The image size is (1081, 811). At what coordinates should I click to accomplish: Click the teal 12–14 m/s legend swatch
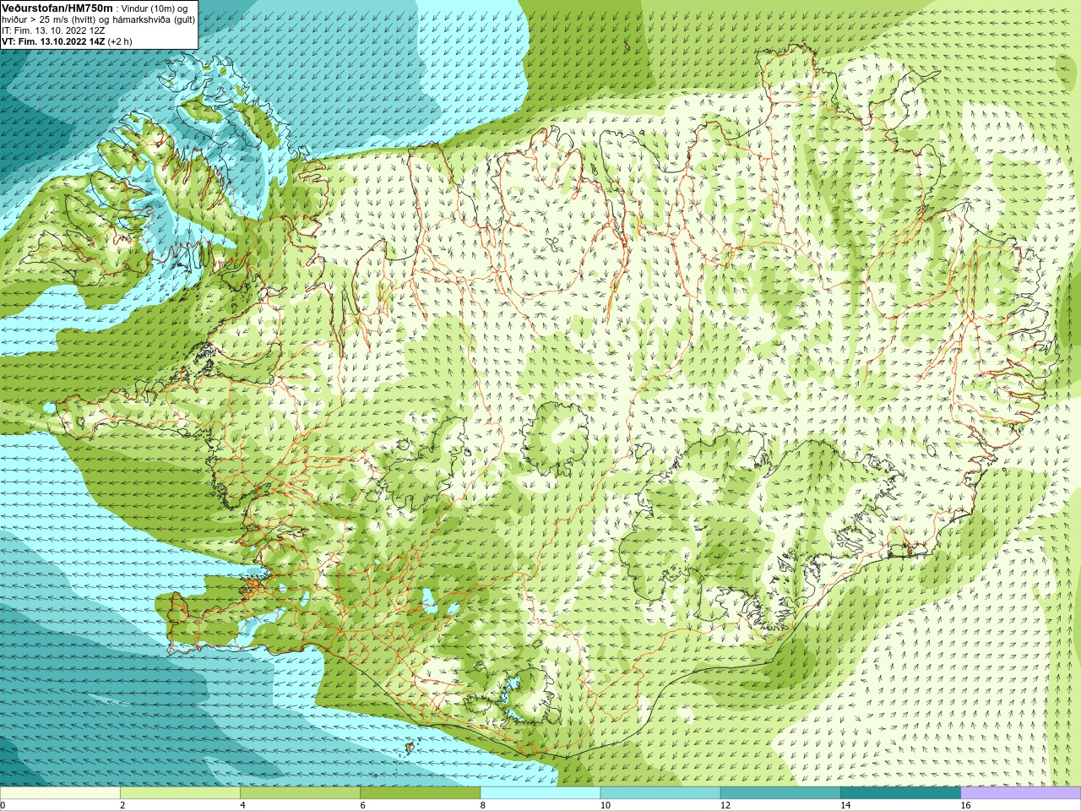[780, 793]
